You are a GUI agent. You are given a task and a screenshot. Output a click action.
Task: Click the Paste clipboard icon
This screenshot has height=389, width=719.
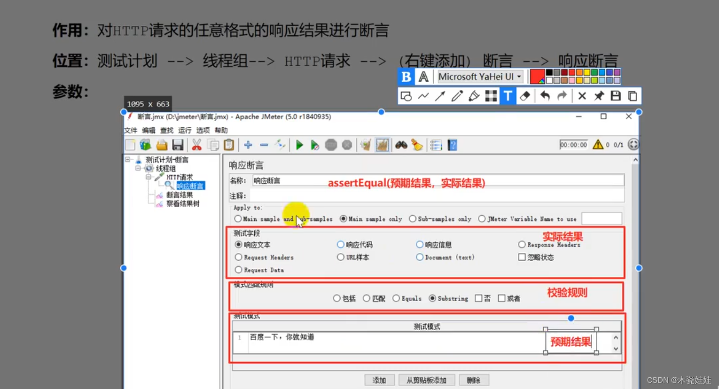229,145
